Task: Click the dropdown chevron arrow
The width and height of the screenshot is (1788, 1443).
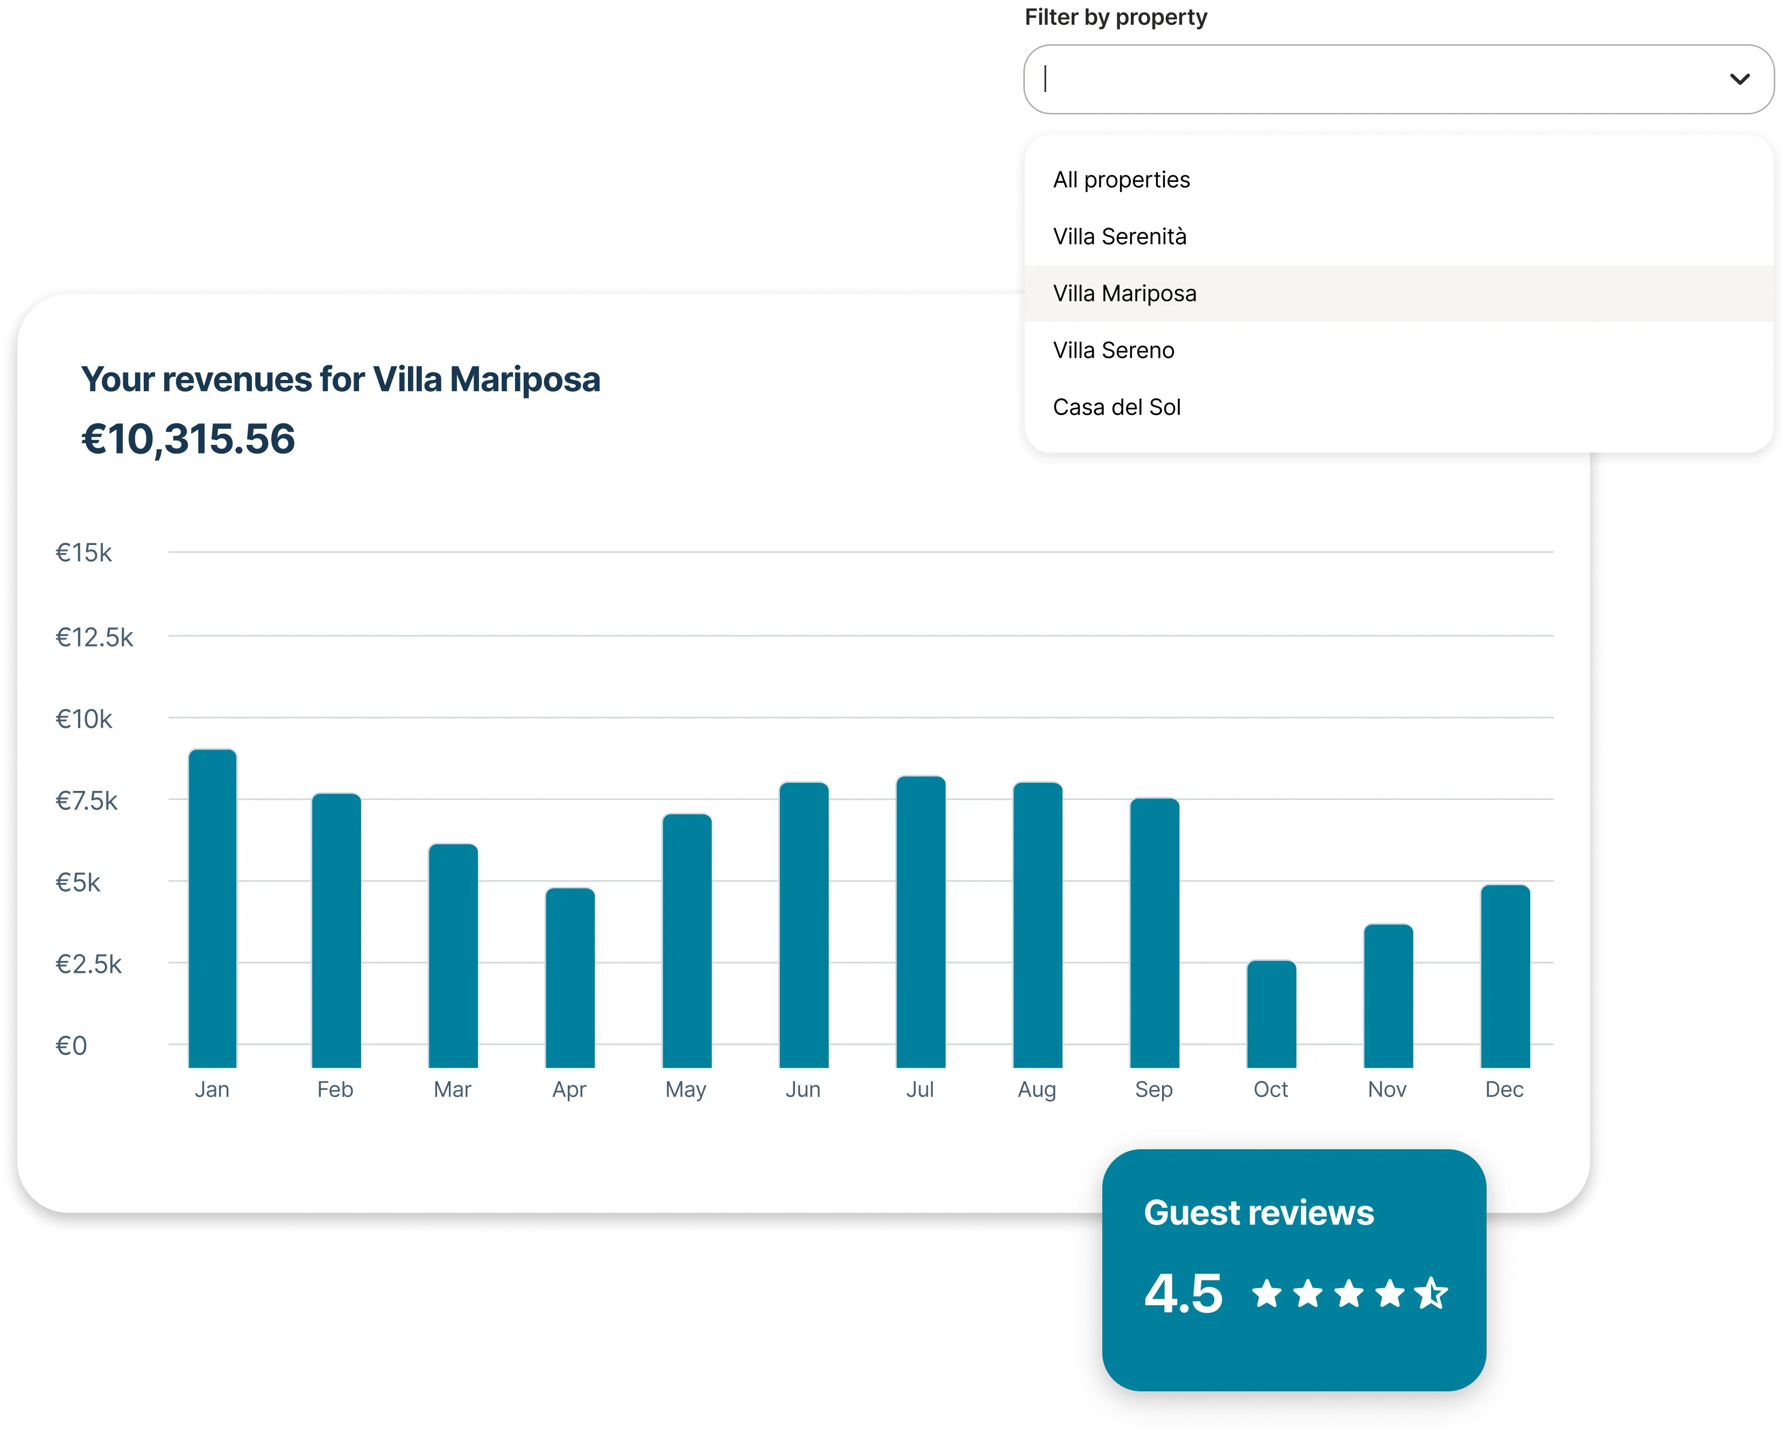Action: [x=1740, y=79]
